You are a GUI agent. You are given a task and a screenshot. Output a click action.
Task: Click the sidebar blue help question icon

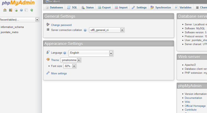[x=21, y=10]
